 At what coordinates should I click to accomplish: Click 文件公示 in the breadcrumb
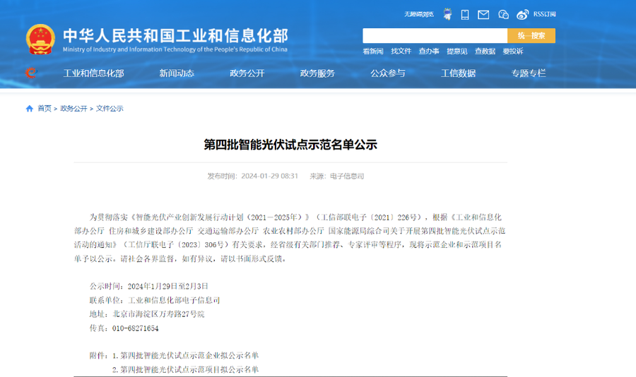click(x=110, y=109)
